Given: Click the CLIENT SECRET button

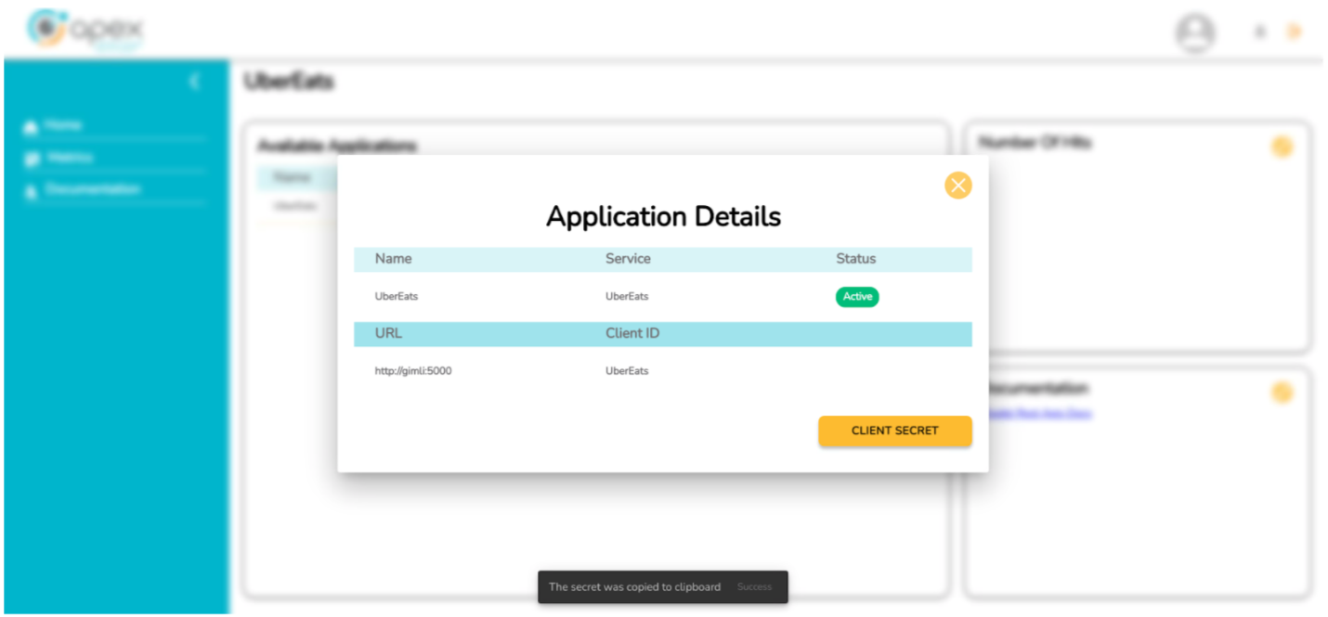Looking at the screenshot, I should pyautogui.click(x=894, y=431).
